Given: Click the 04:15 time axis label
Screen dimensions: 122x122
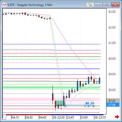Looking at the screenshot, I should point(15,117).
